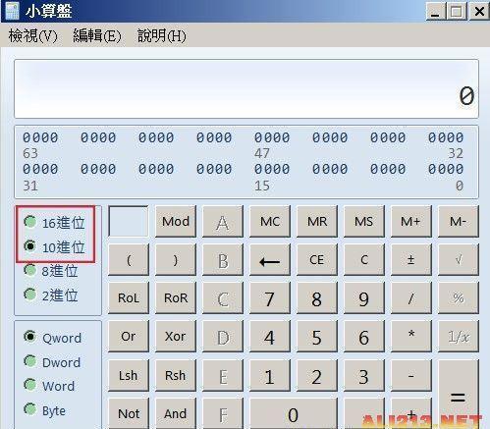Toggle the bit group above label 63
This screenshot has width=490, height=429.
pos(40,137)
